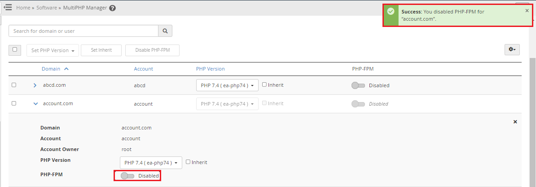Click the Disable PHP-FPM button
This screenshot has width=536, height=187.
click(153, 50)
